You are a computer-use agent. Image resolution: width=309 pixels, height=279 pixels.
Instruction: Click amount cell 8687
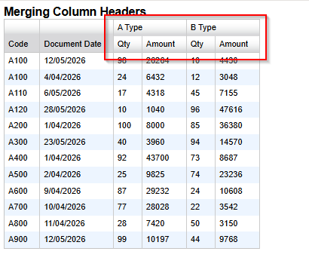(237, 158)
